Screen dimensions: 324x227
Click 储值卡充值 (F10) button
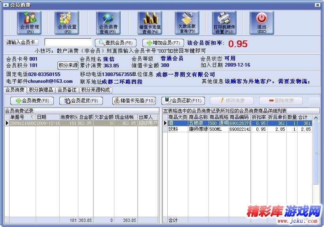134,101
